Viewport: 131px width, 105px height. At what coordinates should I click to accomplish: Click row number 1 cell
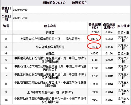tap(6, 32)
